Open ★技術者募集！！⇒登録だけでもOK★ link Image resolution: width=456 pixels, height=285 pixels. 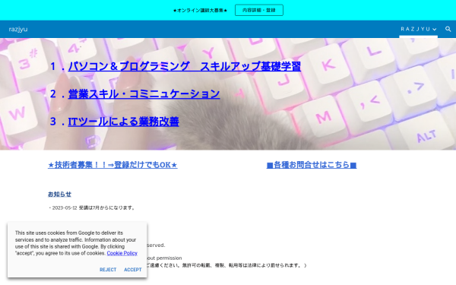(x=112, y=165)
